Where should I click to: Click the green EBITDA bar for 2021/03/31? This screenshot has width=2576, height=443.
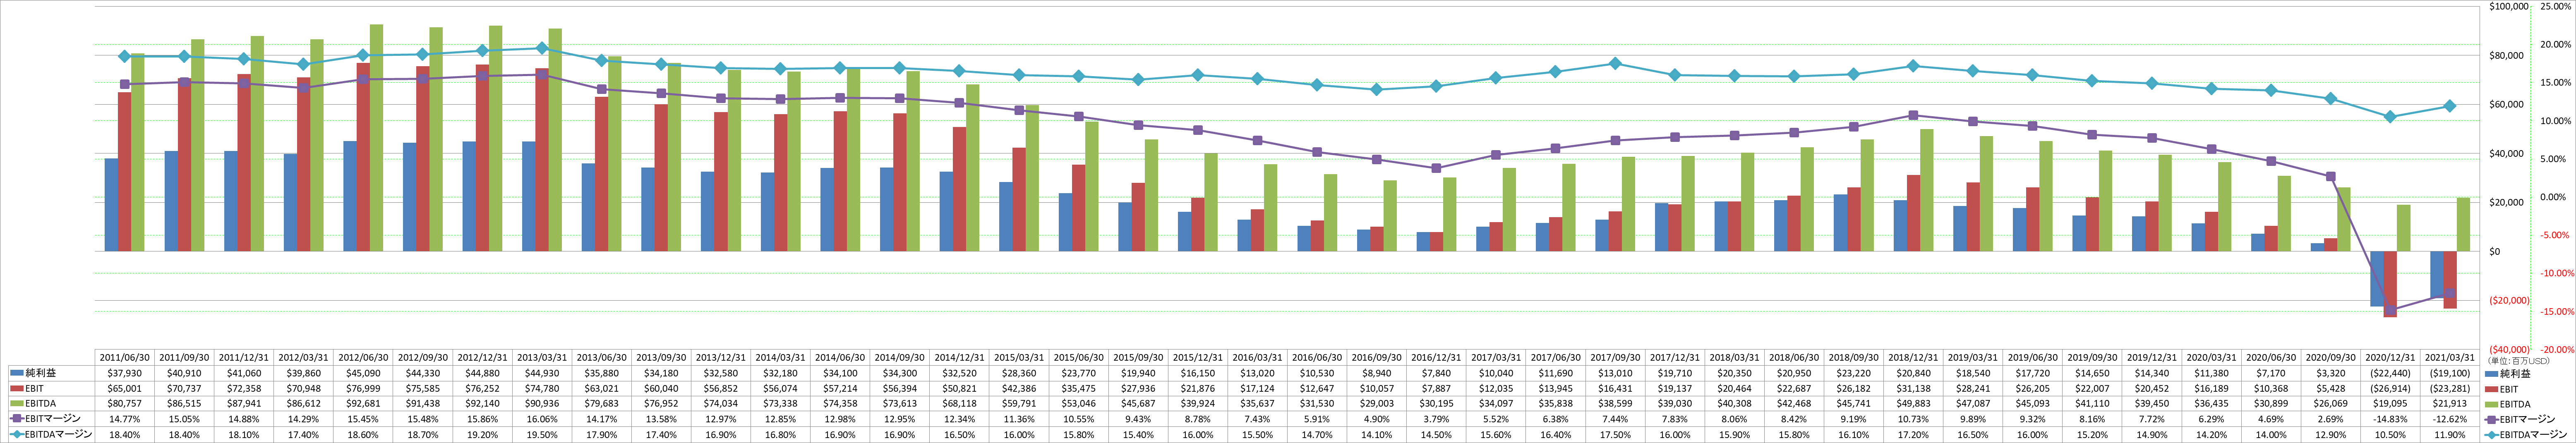[x=2464, y=224]
